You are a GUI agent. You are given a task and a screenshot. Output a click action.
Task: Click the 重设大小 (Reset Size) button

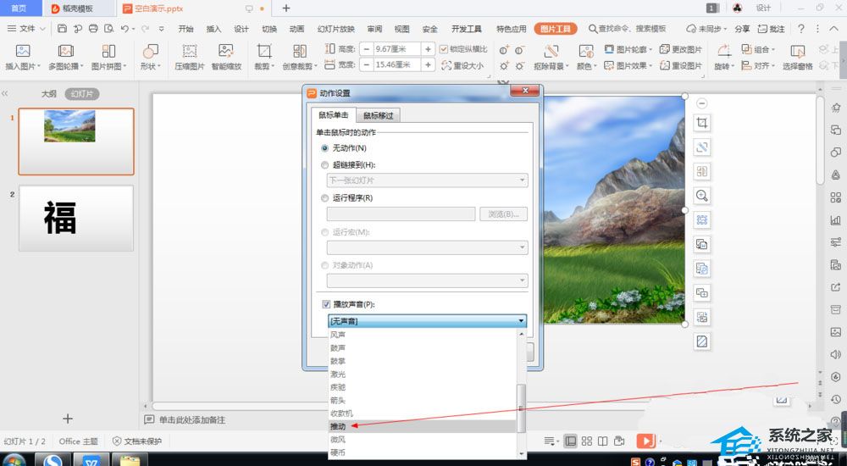[x=462, y=65]
